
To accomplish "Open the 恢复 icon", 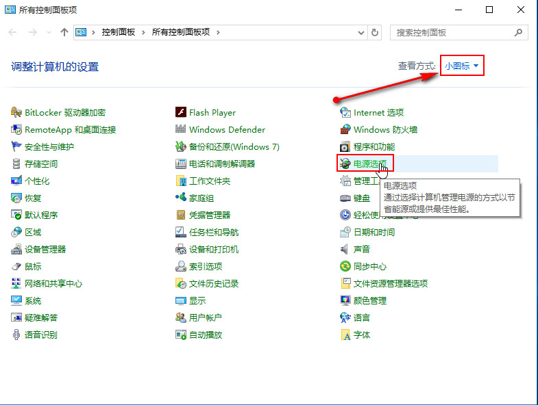I will tap(16, 198).
